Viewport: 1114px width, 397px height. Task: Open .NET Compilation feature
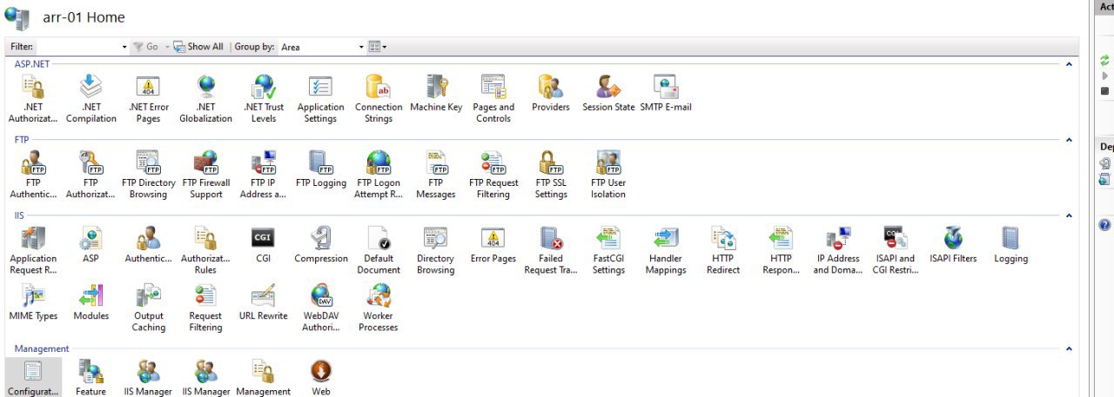point(91,99)
